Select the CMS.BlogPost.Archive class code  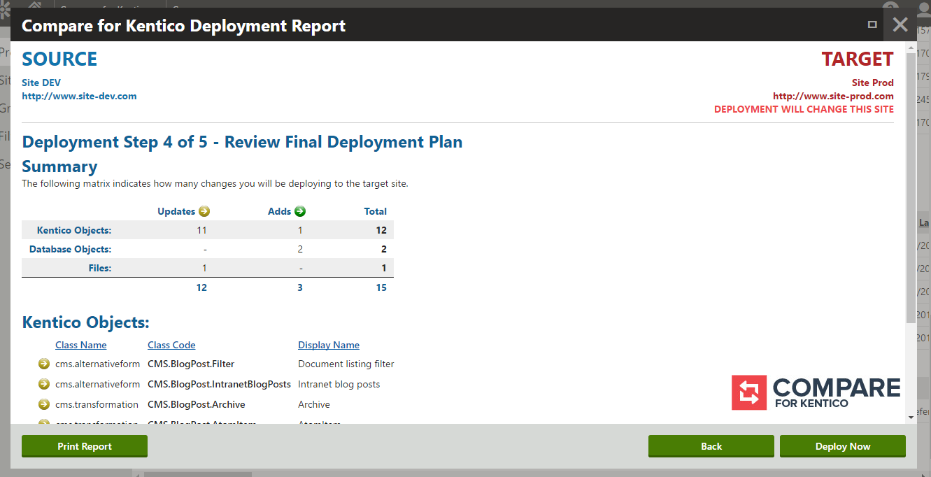[197, 404]
